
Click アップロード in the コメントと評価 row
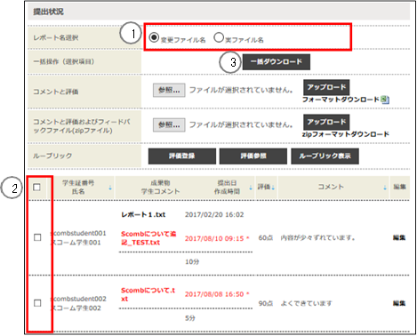pyautogui.click(x=326, y=87)
